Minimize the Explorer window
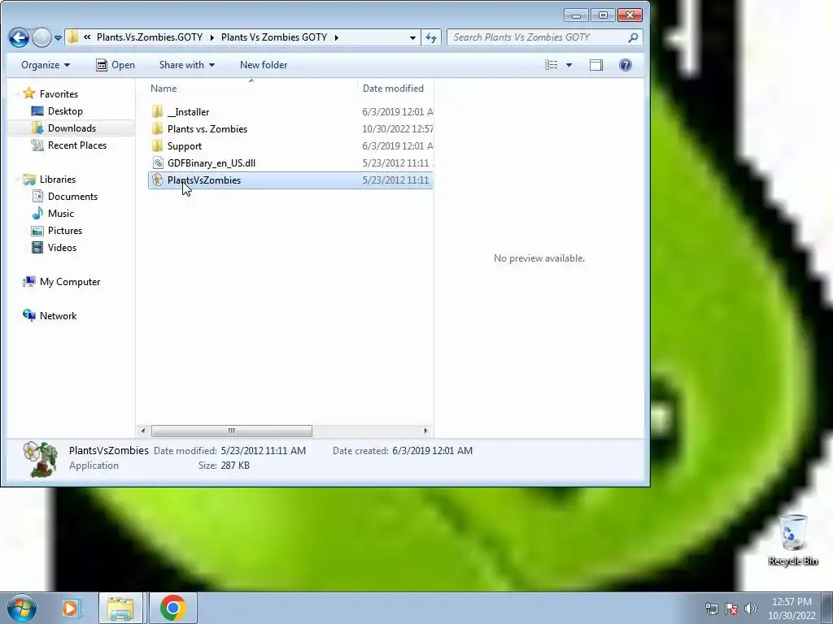The image size is (833, 624). tap(576, 15)
